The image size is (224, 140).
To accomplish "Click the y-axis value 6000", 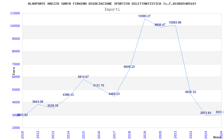I will (16, 77).
